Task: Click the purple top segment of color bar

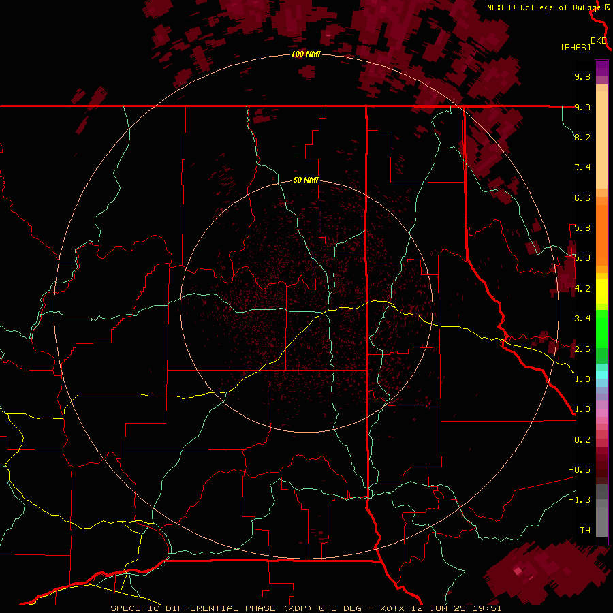Action: coord(601,69)
